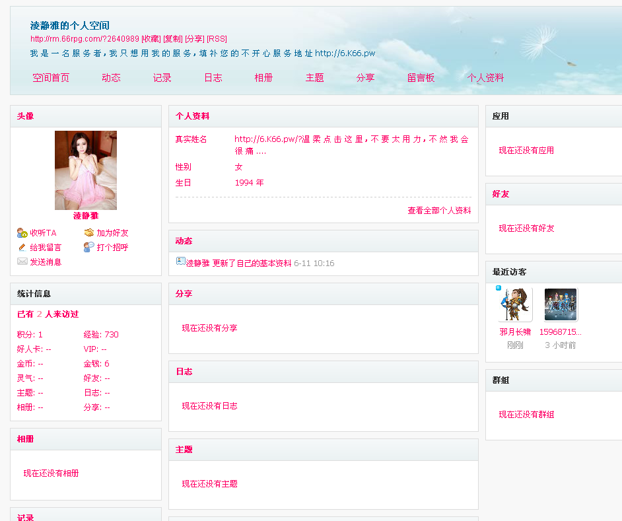This screenshot has height=521, width=622.
Task: Open the 日志 navigation tab
Action: pos(213,78)
